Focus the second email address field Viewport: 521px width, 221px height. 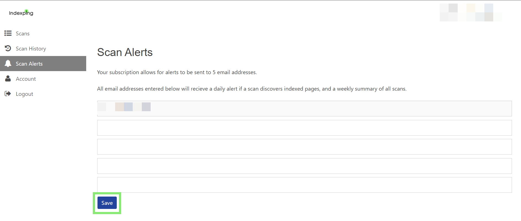tap(304, 128)
